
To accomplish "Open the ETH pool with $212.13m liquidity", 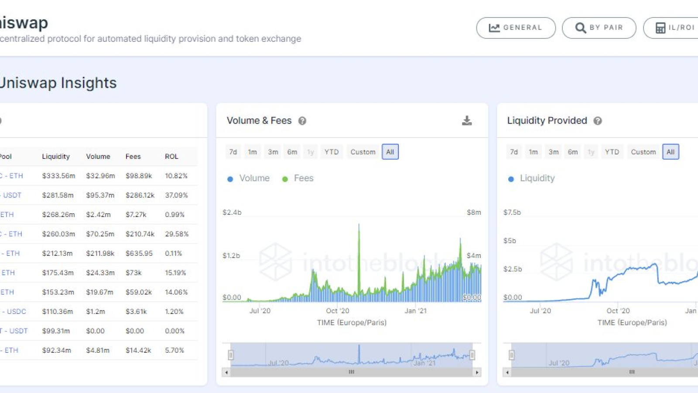I will point(10,253).
